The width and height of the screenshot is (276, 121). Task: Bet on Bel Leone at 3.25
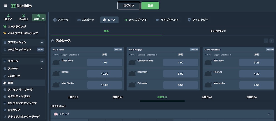click(x=257, y=62)
